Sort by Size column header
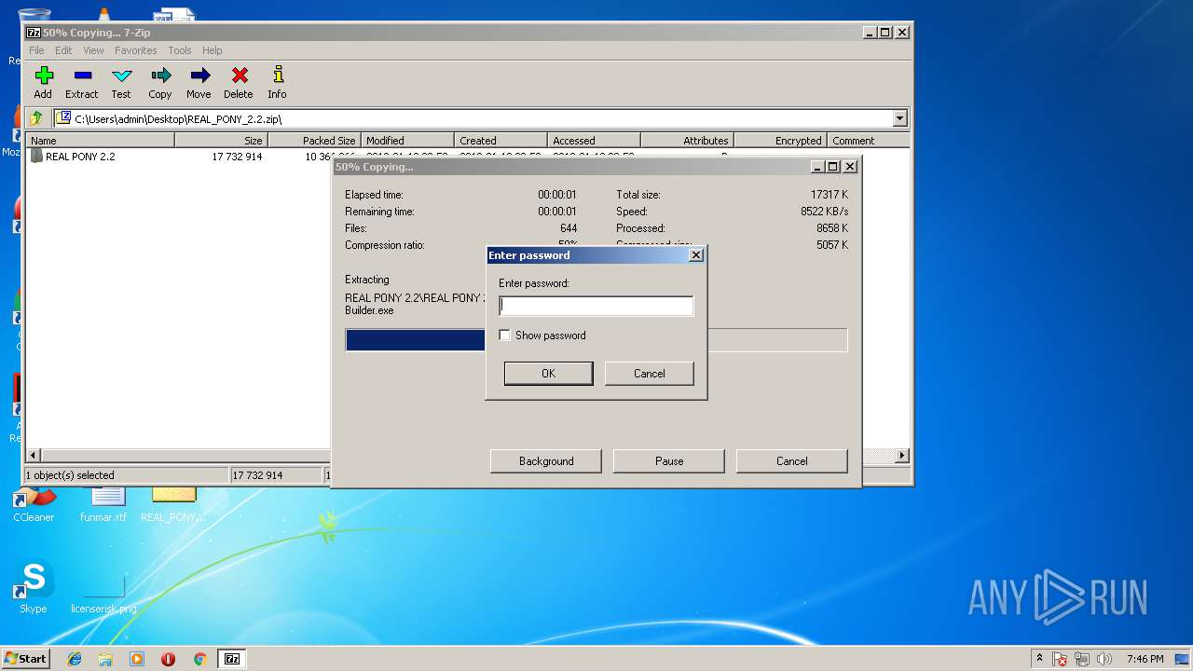This screenshot has height=671, width=1193. click(x=222, y=141)
